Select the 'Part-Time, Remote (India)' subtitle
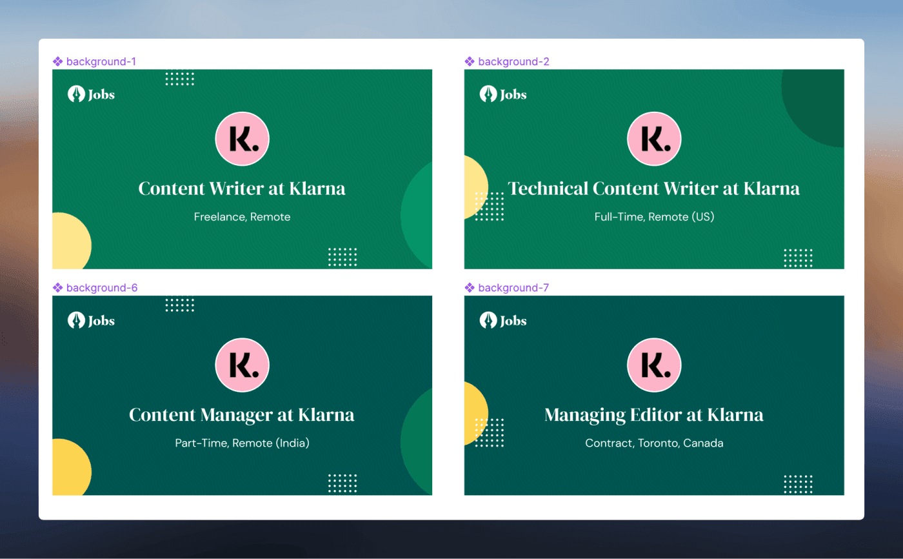 tap(242, 443)
